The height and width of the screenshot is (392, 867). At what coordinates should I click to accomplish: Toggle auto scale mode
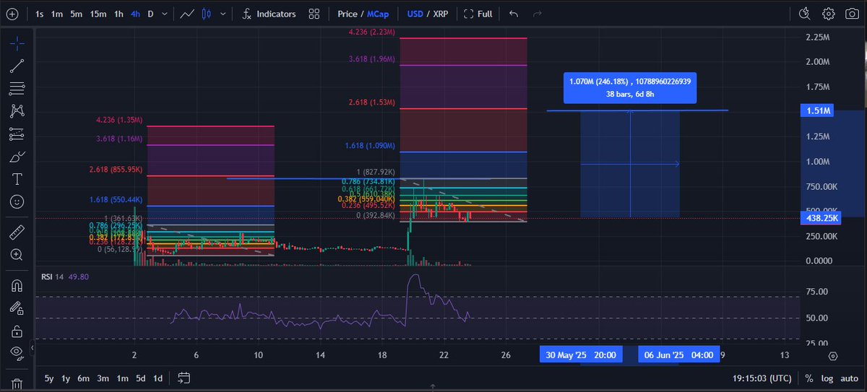pos(847,378)
